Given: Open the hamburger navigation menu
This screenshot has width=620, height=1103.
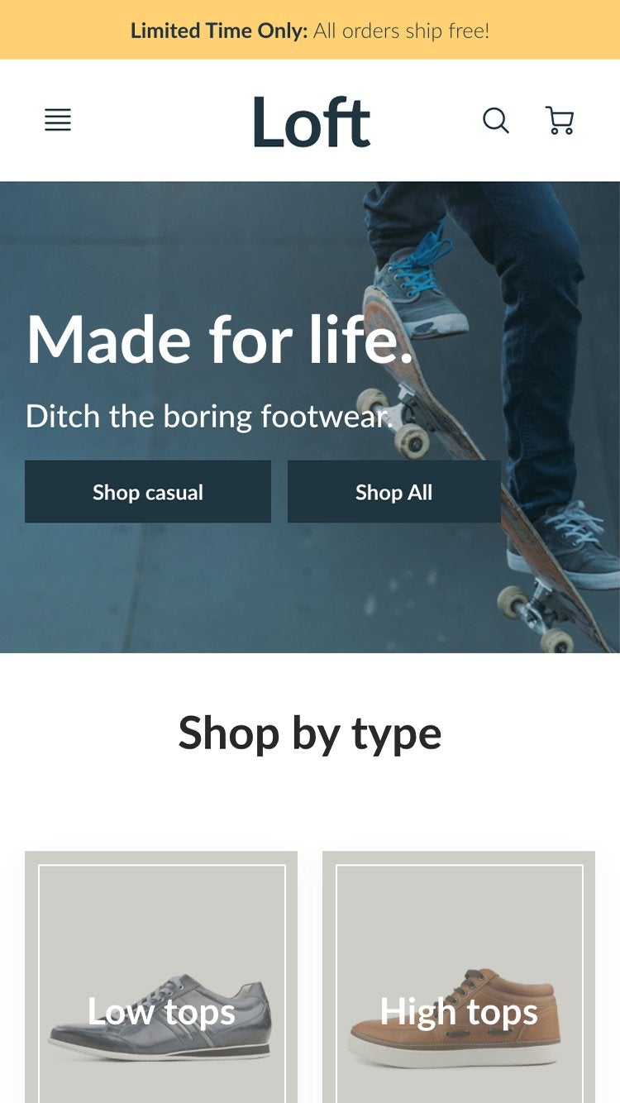Looking at the screenshot, I should pos(58,120).
